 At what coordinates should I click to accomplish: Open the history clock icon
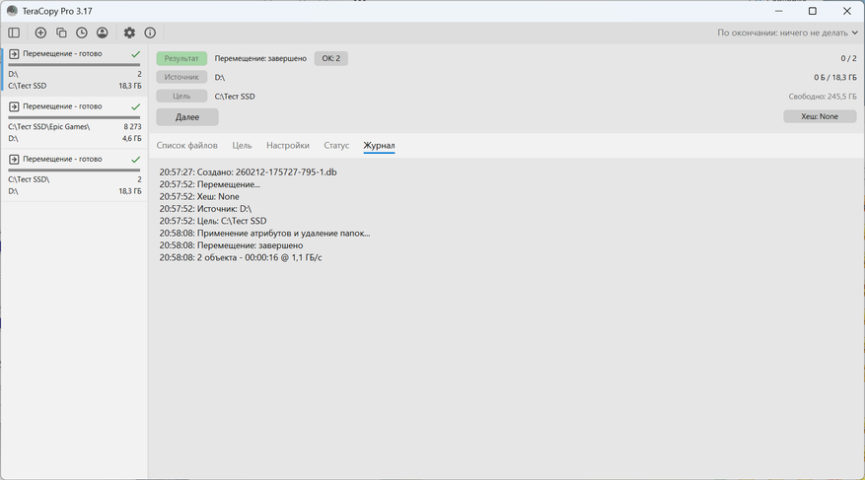(x=82, y=33)
